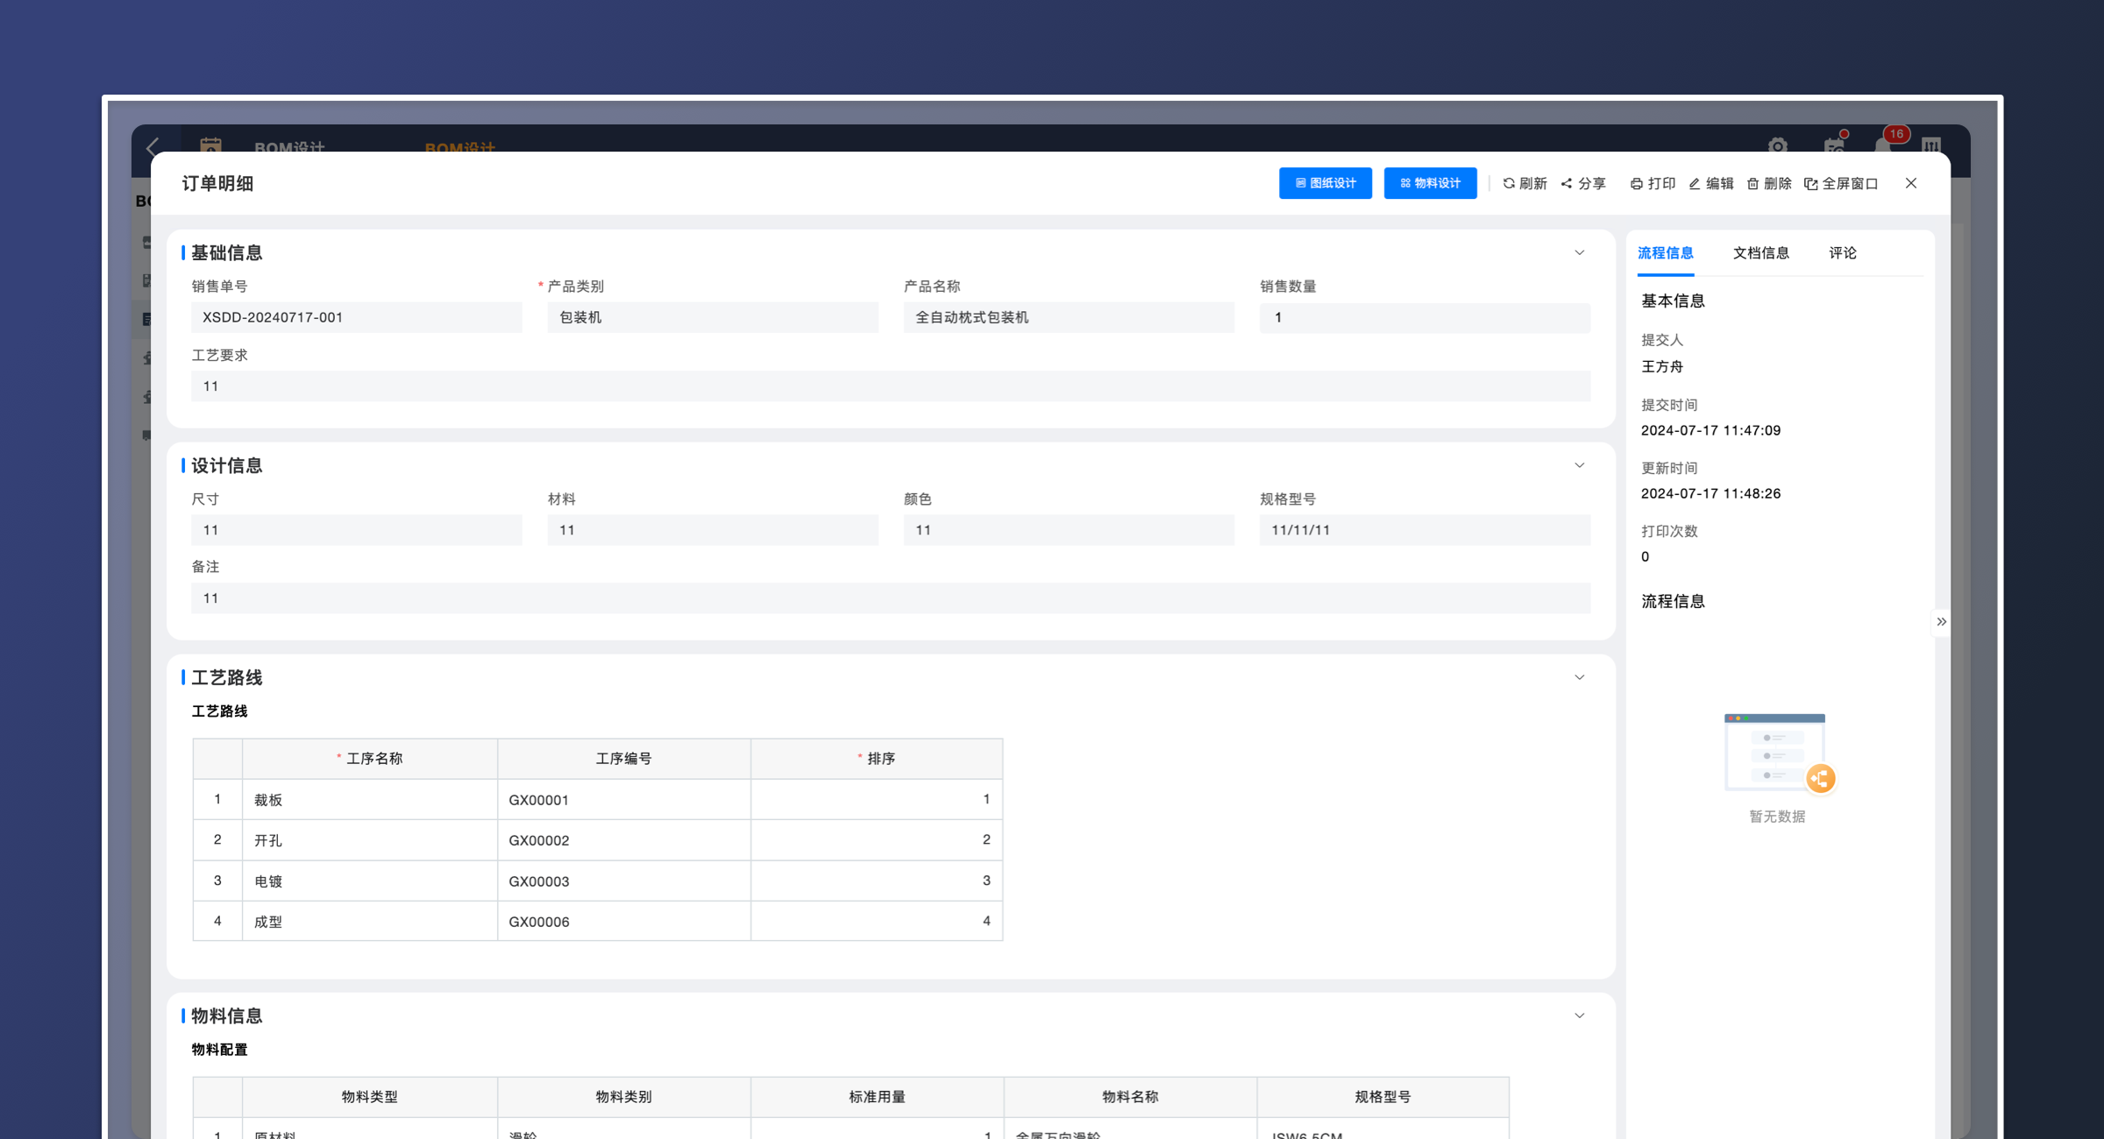Go back using the left arrow icon
The width and height of the screenshot is (2104, 1139).
[x=154, y=146]
